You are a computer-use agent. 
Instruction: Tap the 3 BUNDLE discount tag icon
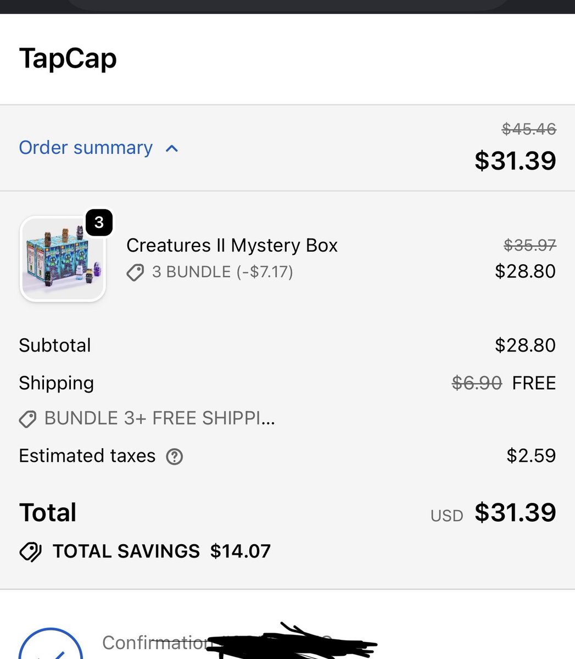point(135,272)
